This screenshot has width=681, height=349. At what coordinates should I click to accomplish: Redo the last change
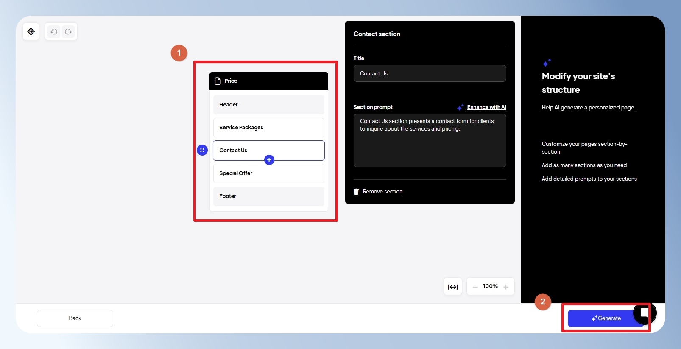tap(68, 31)
